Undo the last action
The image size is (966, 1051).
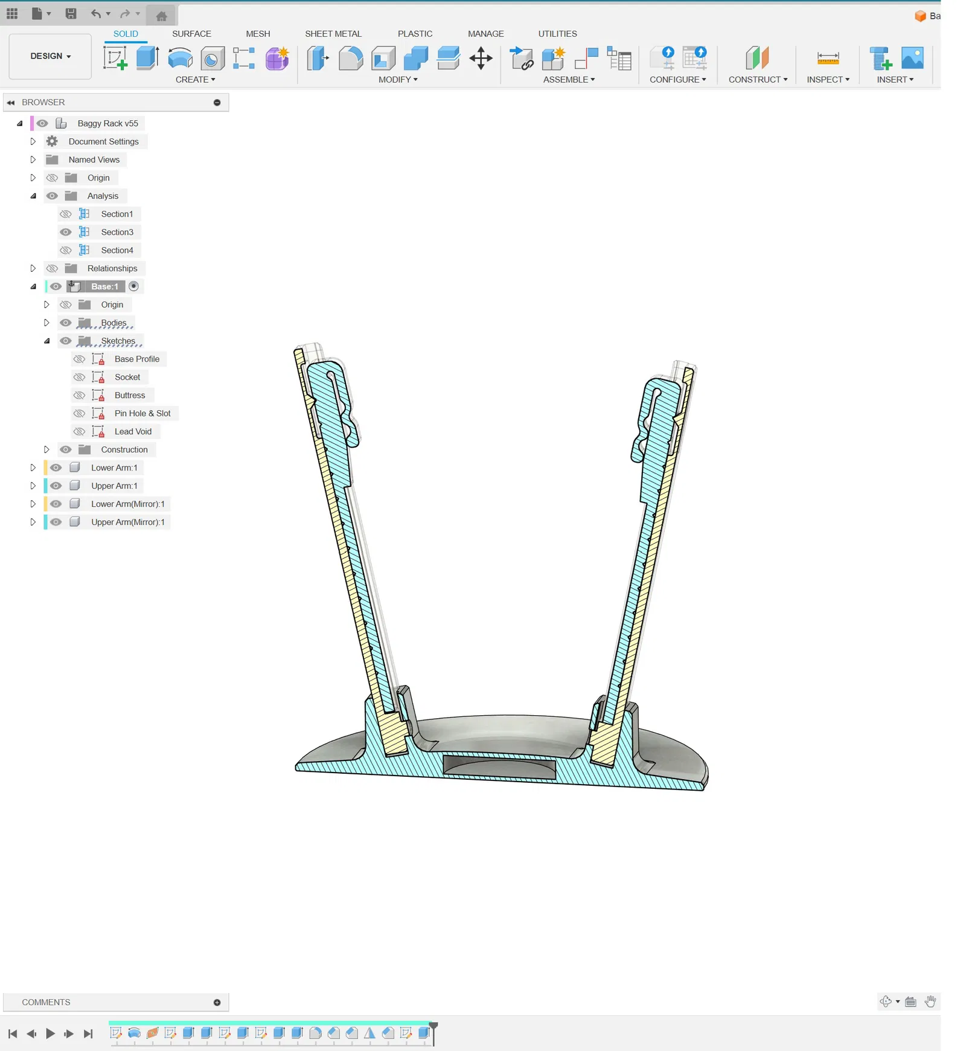[x=95, y=13]
